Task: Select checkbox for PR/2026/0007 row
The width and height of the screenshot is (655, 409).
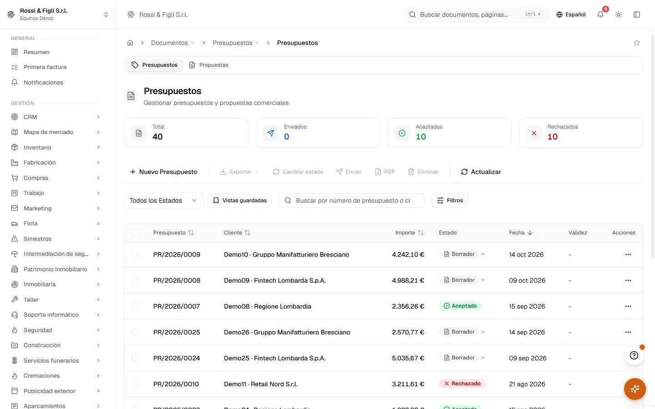Action: [135, 306]
